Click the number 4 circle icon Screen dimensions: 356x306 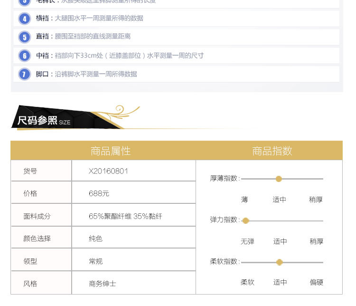[x=25, y=19]
